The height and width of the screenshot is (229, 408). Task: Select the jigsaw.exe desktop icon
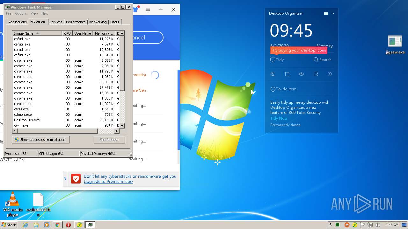pos(395,45)
